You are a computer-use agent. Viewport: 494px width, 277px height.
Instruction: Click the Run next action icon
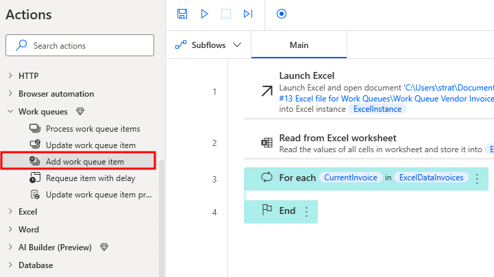248,14
